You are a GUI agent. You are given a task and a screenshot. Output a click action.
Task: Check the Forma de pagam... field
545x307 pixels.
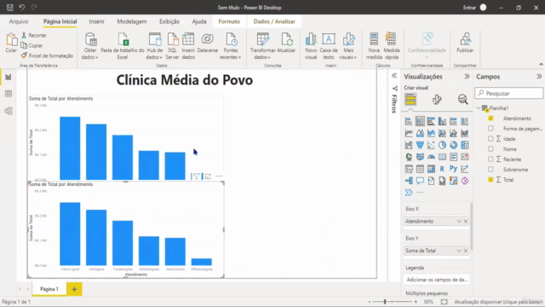(x=490, y=129)
